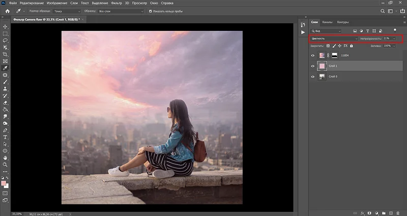The image size is (407, 216).
Task: Change the screen mode icon
Action: point(5,200)
